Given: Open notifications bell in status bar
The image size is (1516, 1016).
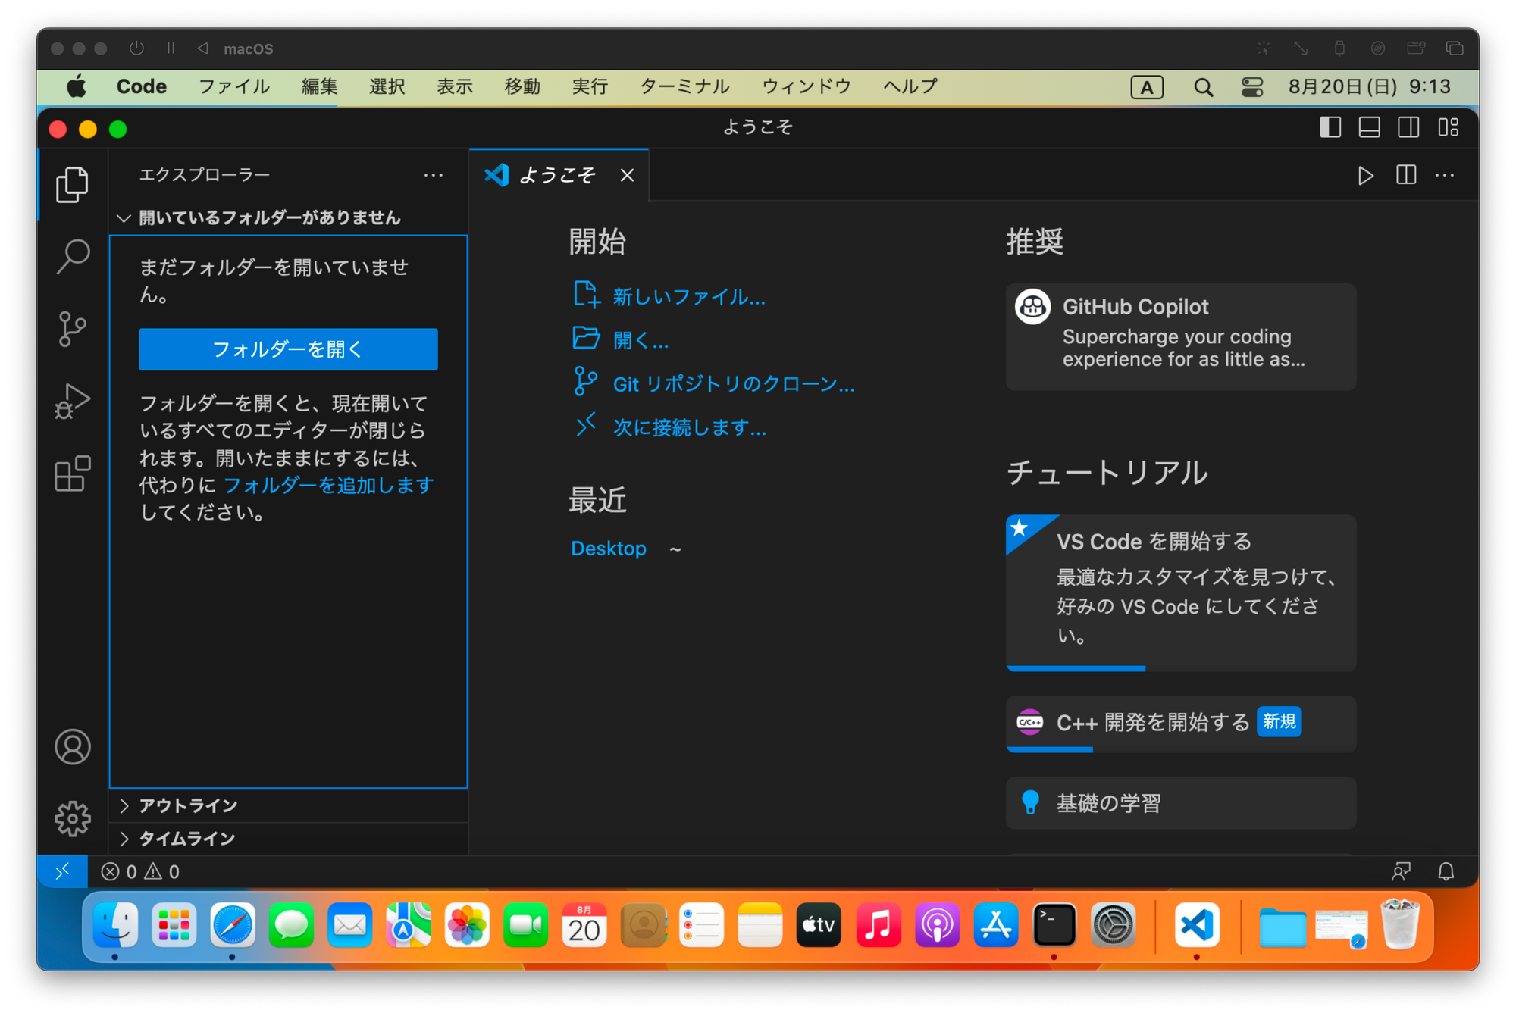Looking at the screenshot, I should pyautogui.click(x=1446, y=871).
